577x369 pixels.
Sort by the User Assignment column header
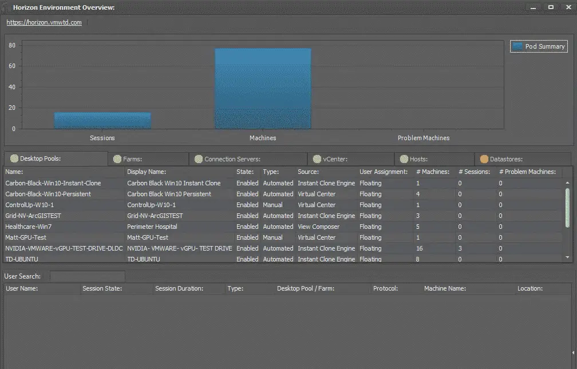tap(384, 172)
